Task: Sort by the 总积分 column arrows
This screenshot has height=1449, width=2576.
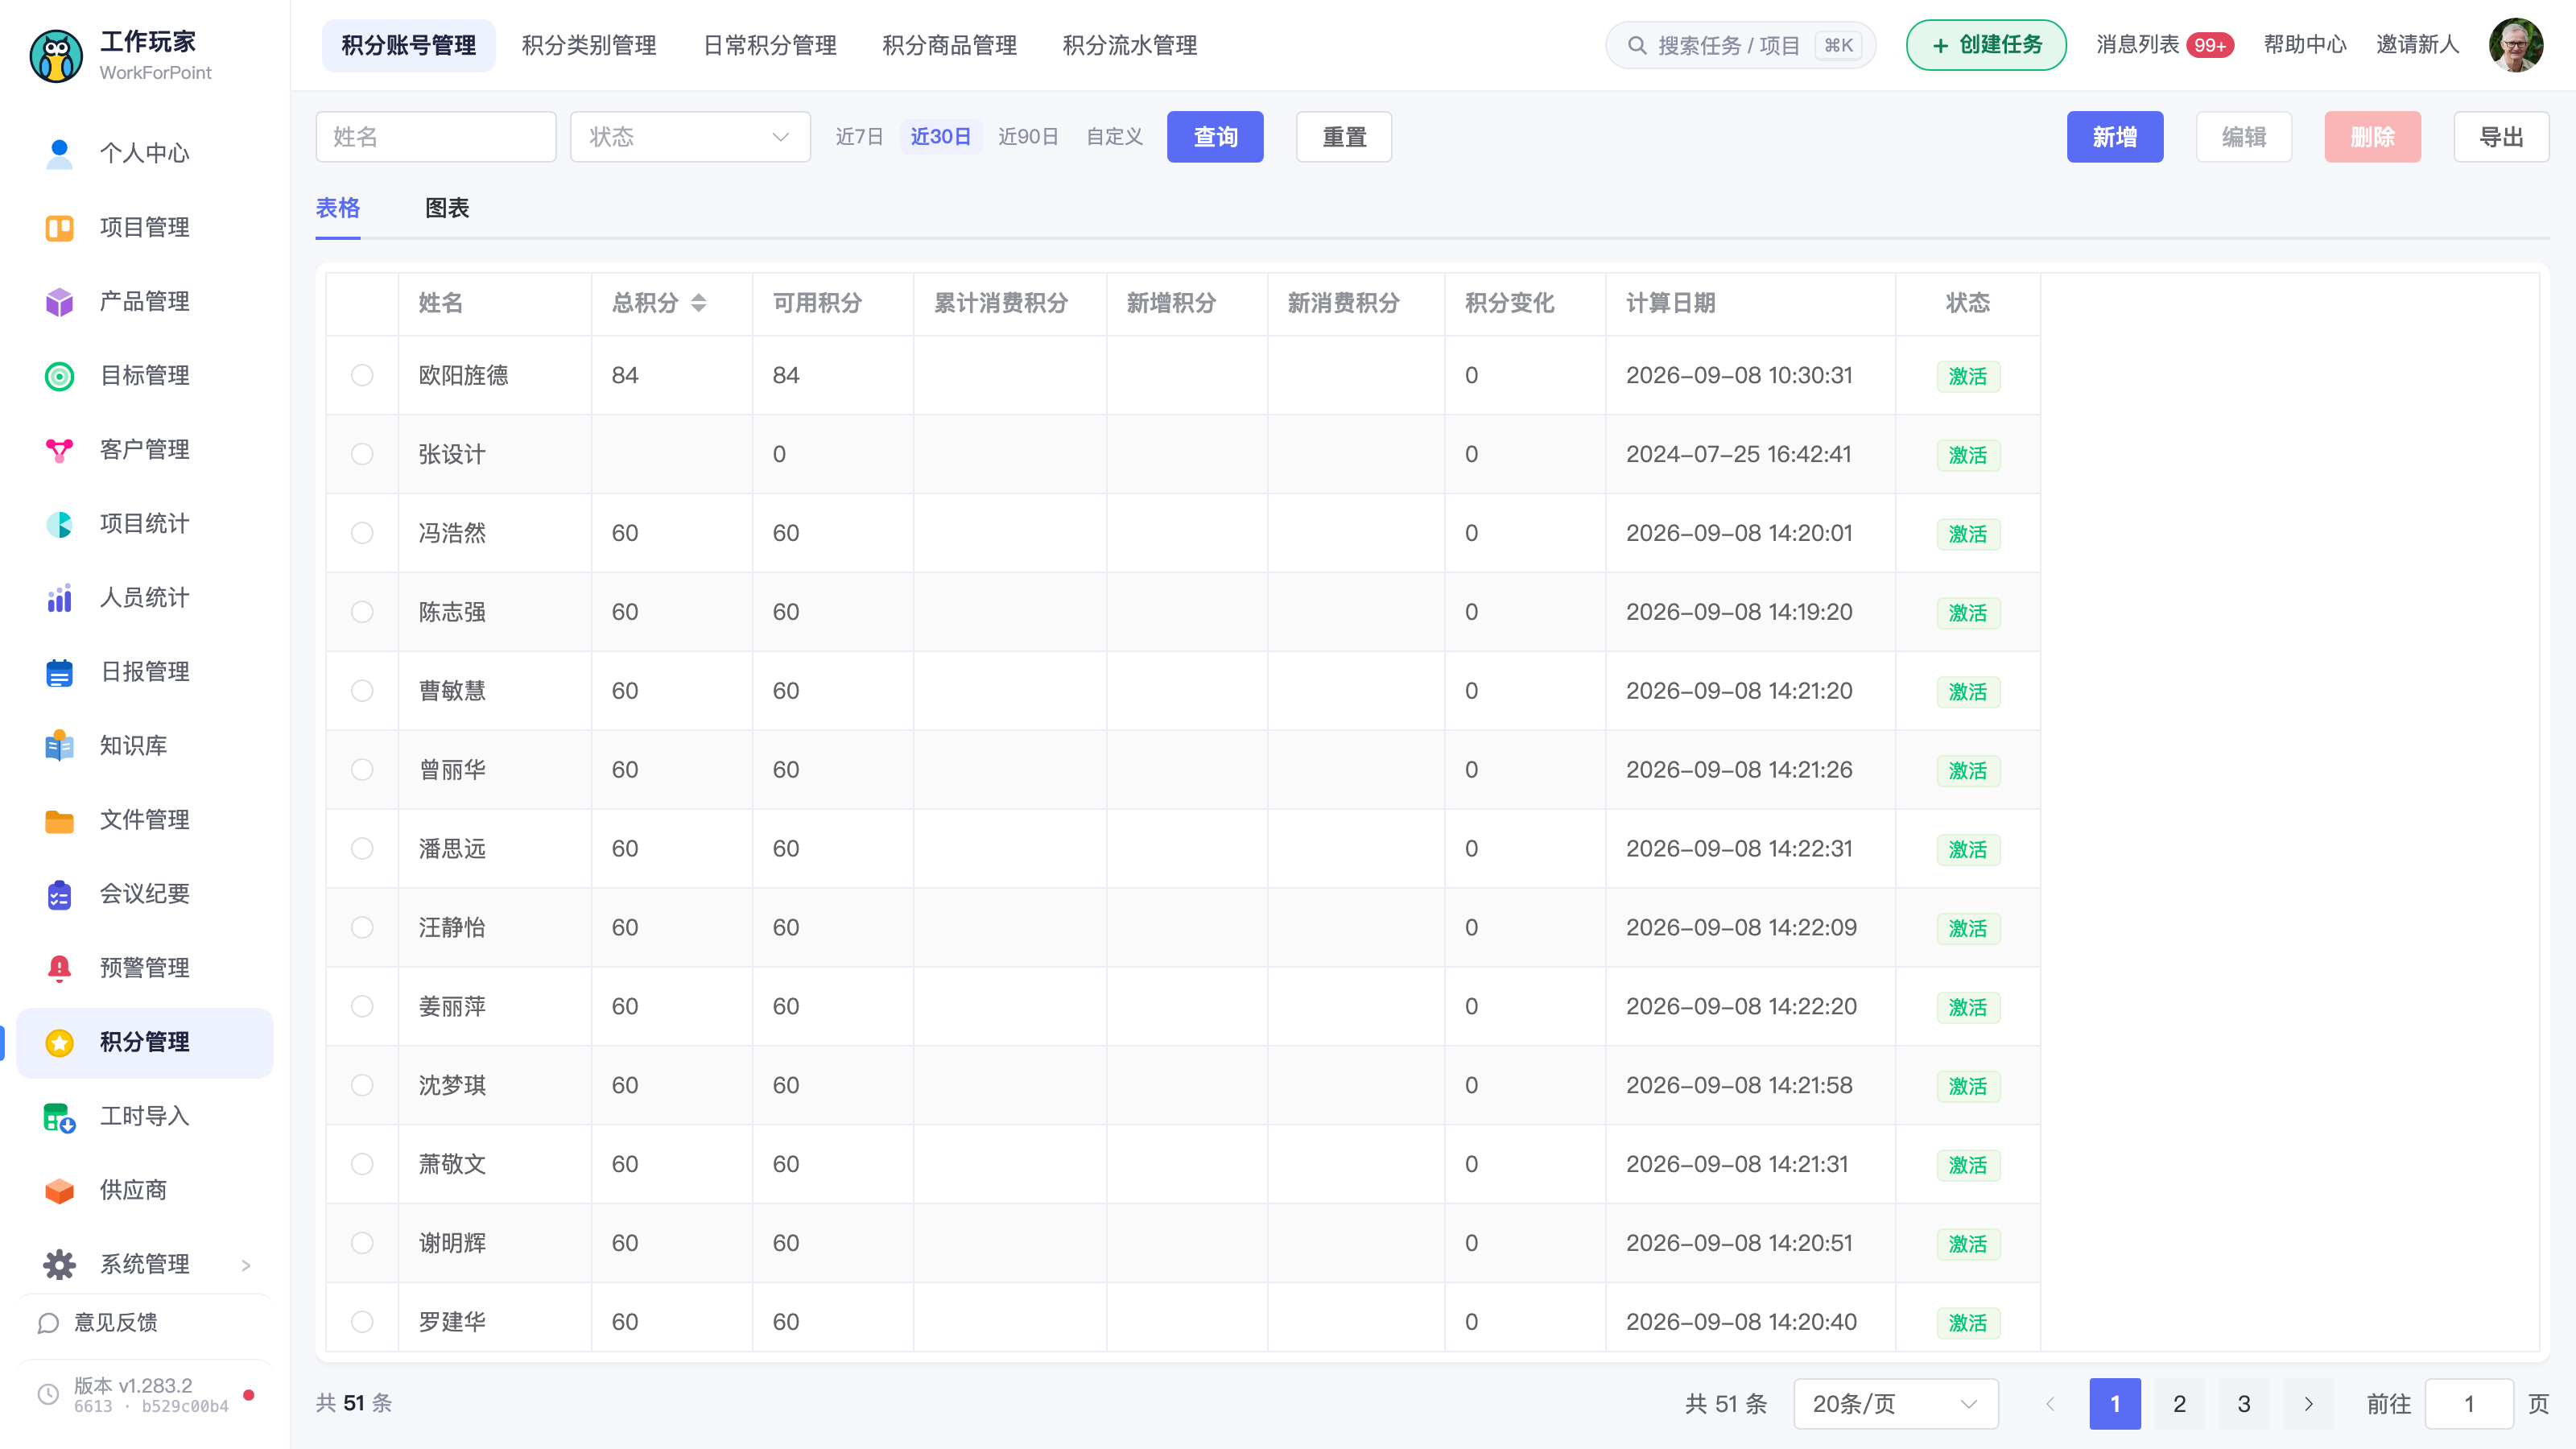Action: (x=699, y=303)
